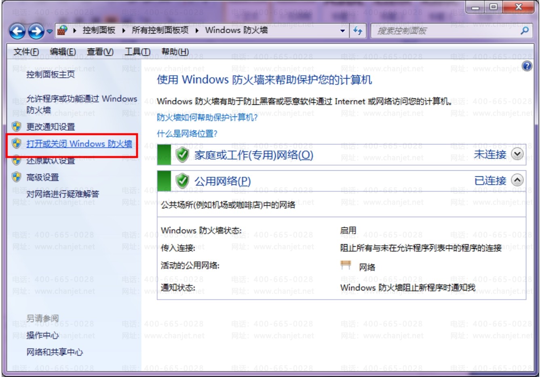Refresh the page with the address bar refresh button
Image resolution: width=540 pixels, height=377 pixels.
(x=358, y=31)
